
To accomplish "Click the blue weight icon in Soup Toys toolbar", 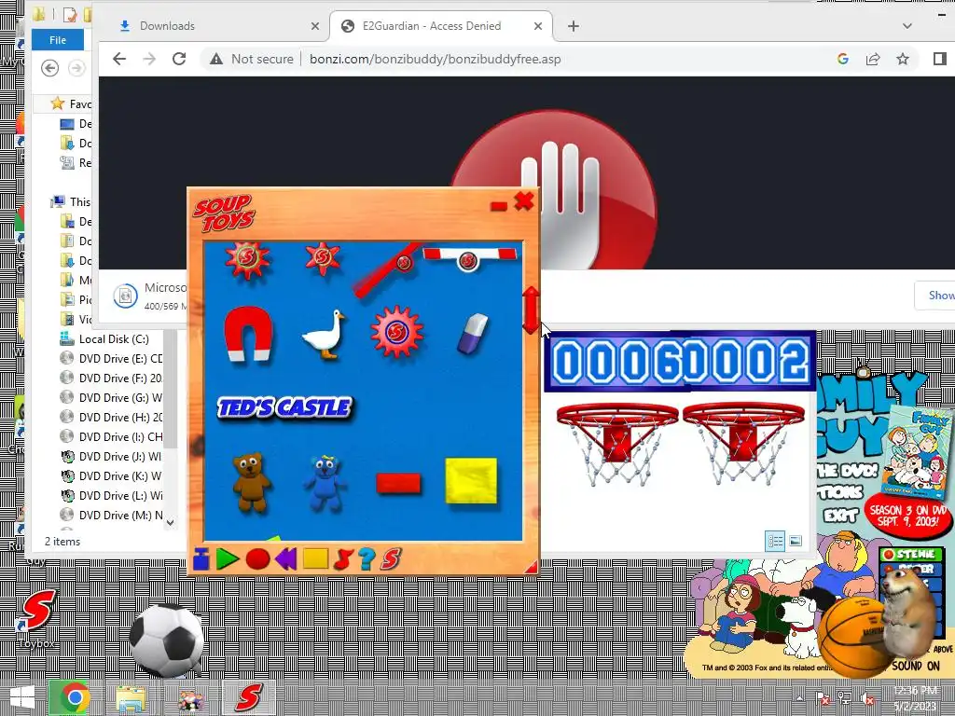I will 201,558.
